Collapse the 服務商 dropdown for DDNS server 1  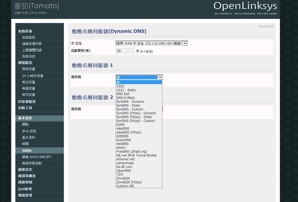[160, 77]
